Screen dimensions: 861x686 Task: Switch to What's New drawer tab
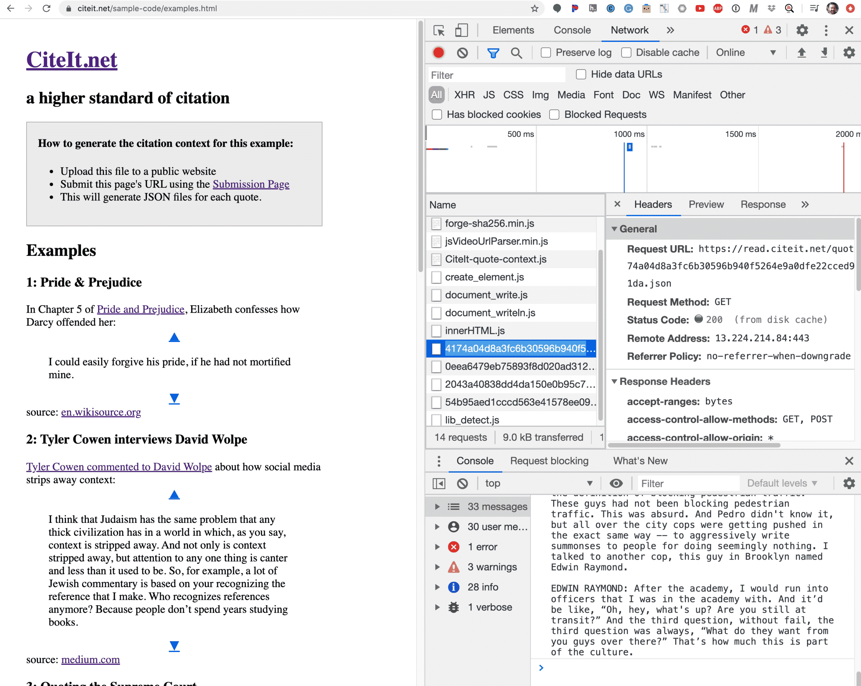640,461
